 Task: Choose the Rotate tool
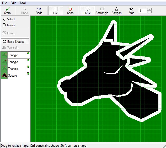click(x=15, y=25)
